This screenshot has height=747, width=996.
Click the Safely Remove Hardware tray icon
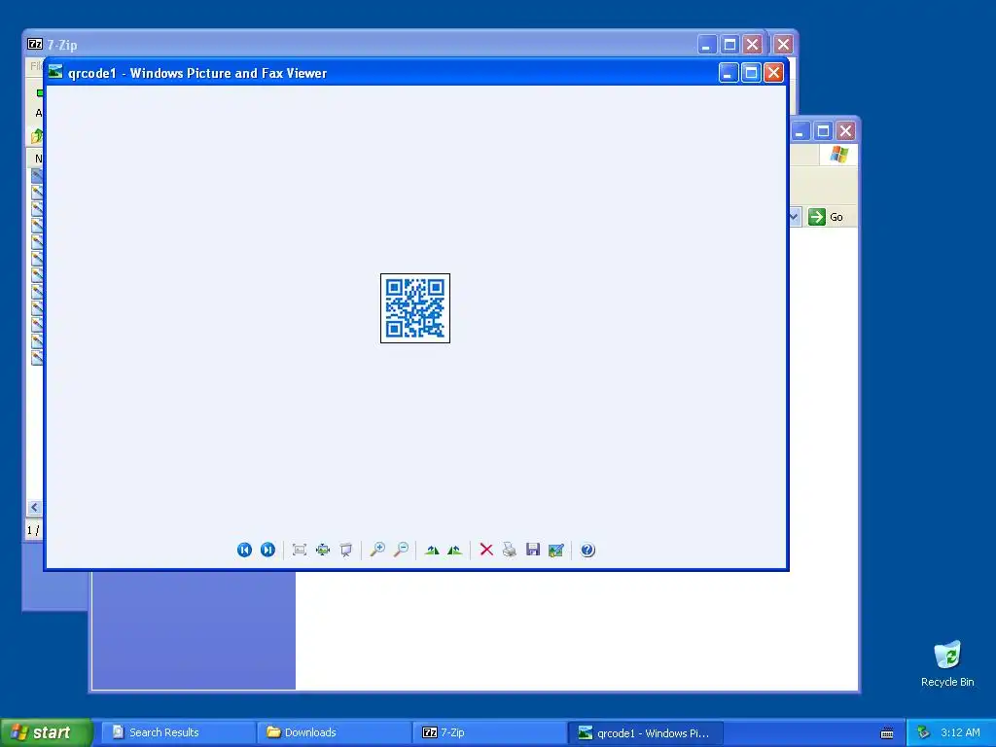(x=924, y=732)
